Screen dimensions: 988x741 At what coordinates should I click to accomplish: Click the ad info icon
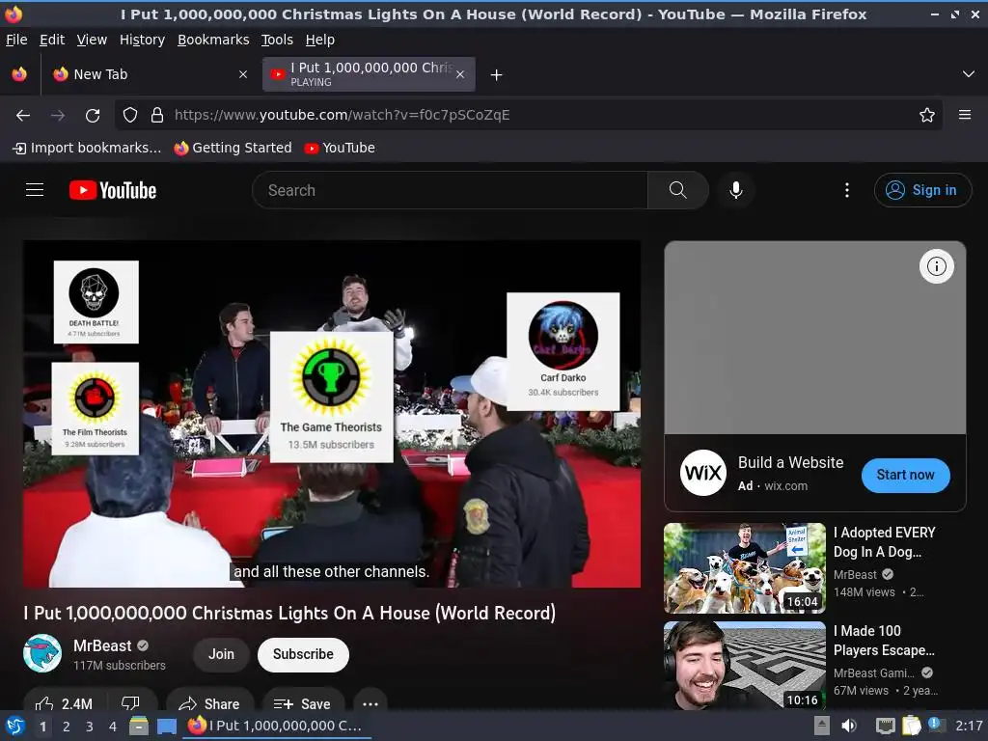936,266
